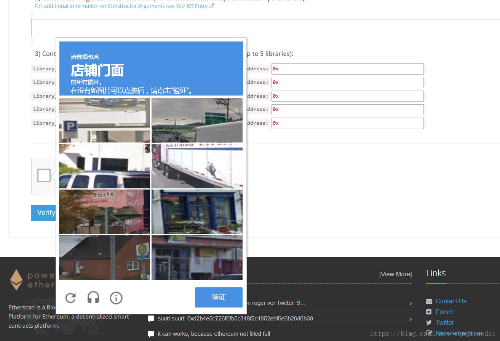Select captcha tile with white pickup truck

click(x=105, y=166)
